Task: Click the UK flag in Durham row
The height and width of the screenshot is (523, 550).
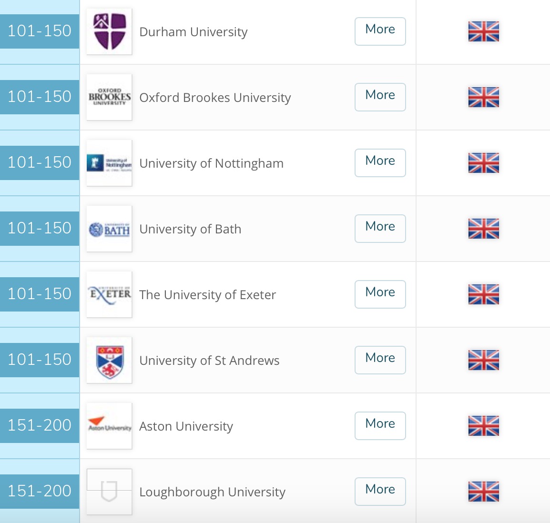Action: click(483, 31)
